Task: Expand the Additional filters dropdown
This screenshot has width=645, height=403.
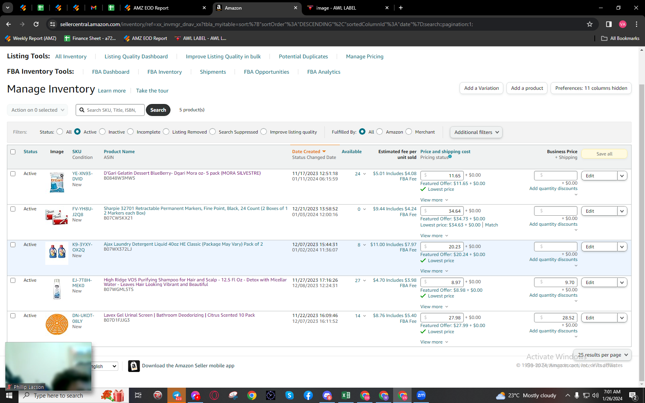Action: point(476,132)
